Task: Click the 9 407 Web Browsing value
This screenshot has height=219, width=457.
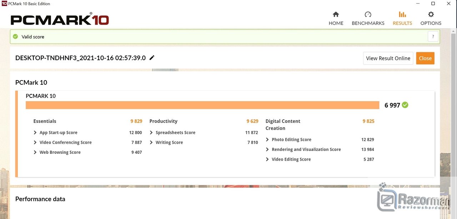Action: tap(136, 152)
